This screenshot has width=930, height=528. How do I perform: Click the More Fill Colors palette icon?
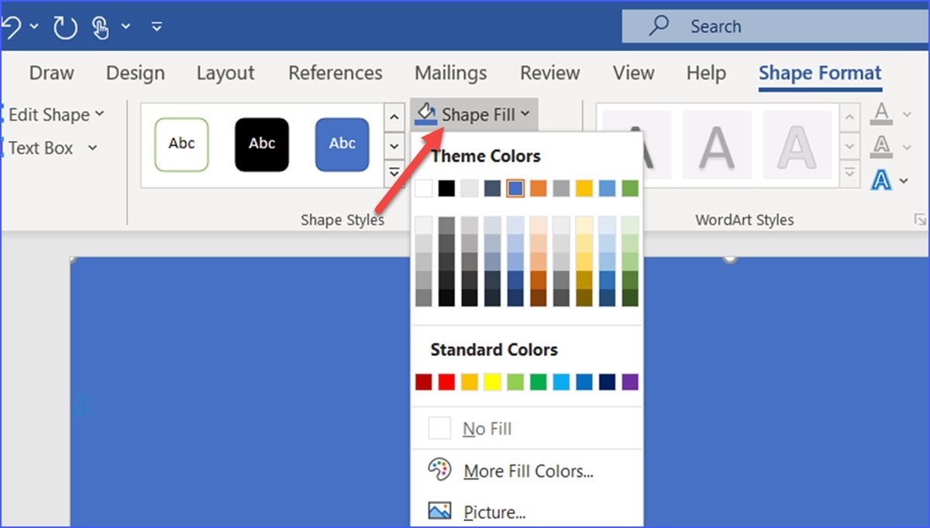[x=439, y=470]
